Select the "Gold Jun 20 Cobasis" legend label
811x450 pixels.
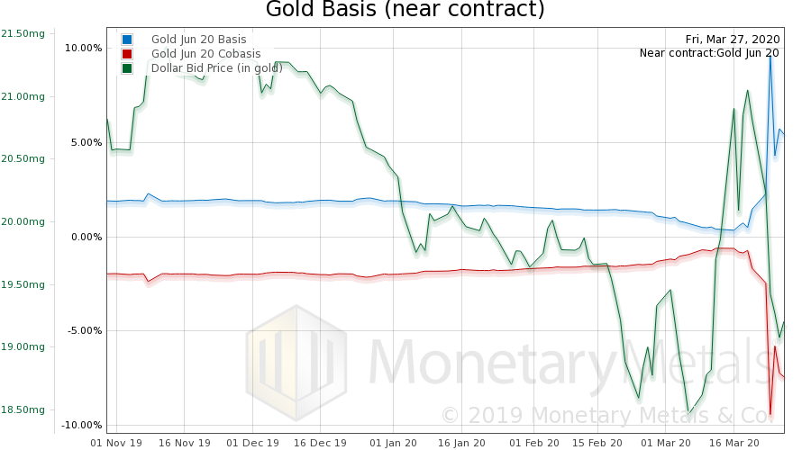tap(205, 54)
